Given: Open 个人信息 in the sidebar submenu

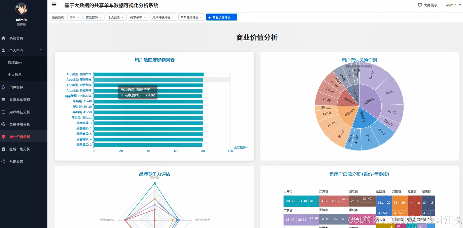Looking at the screenshot, I should [24, 75].
